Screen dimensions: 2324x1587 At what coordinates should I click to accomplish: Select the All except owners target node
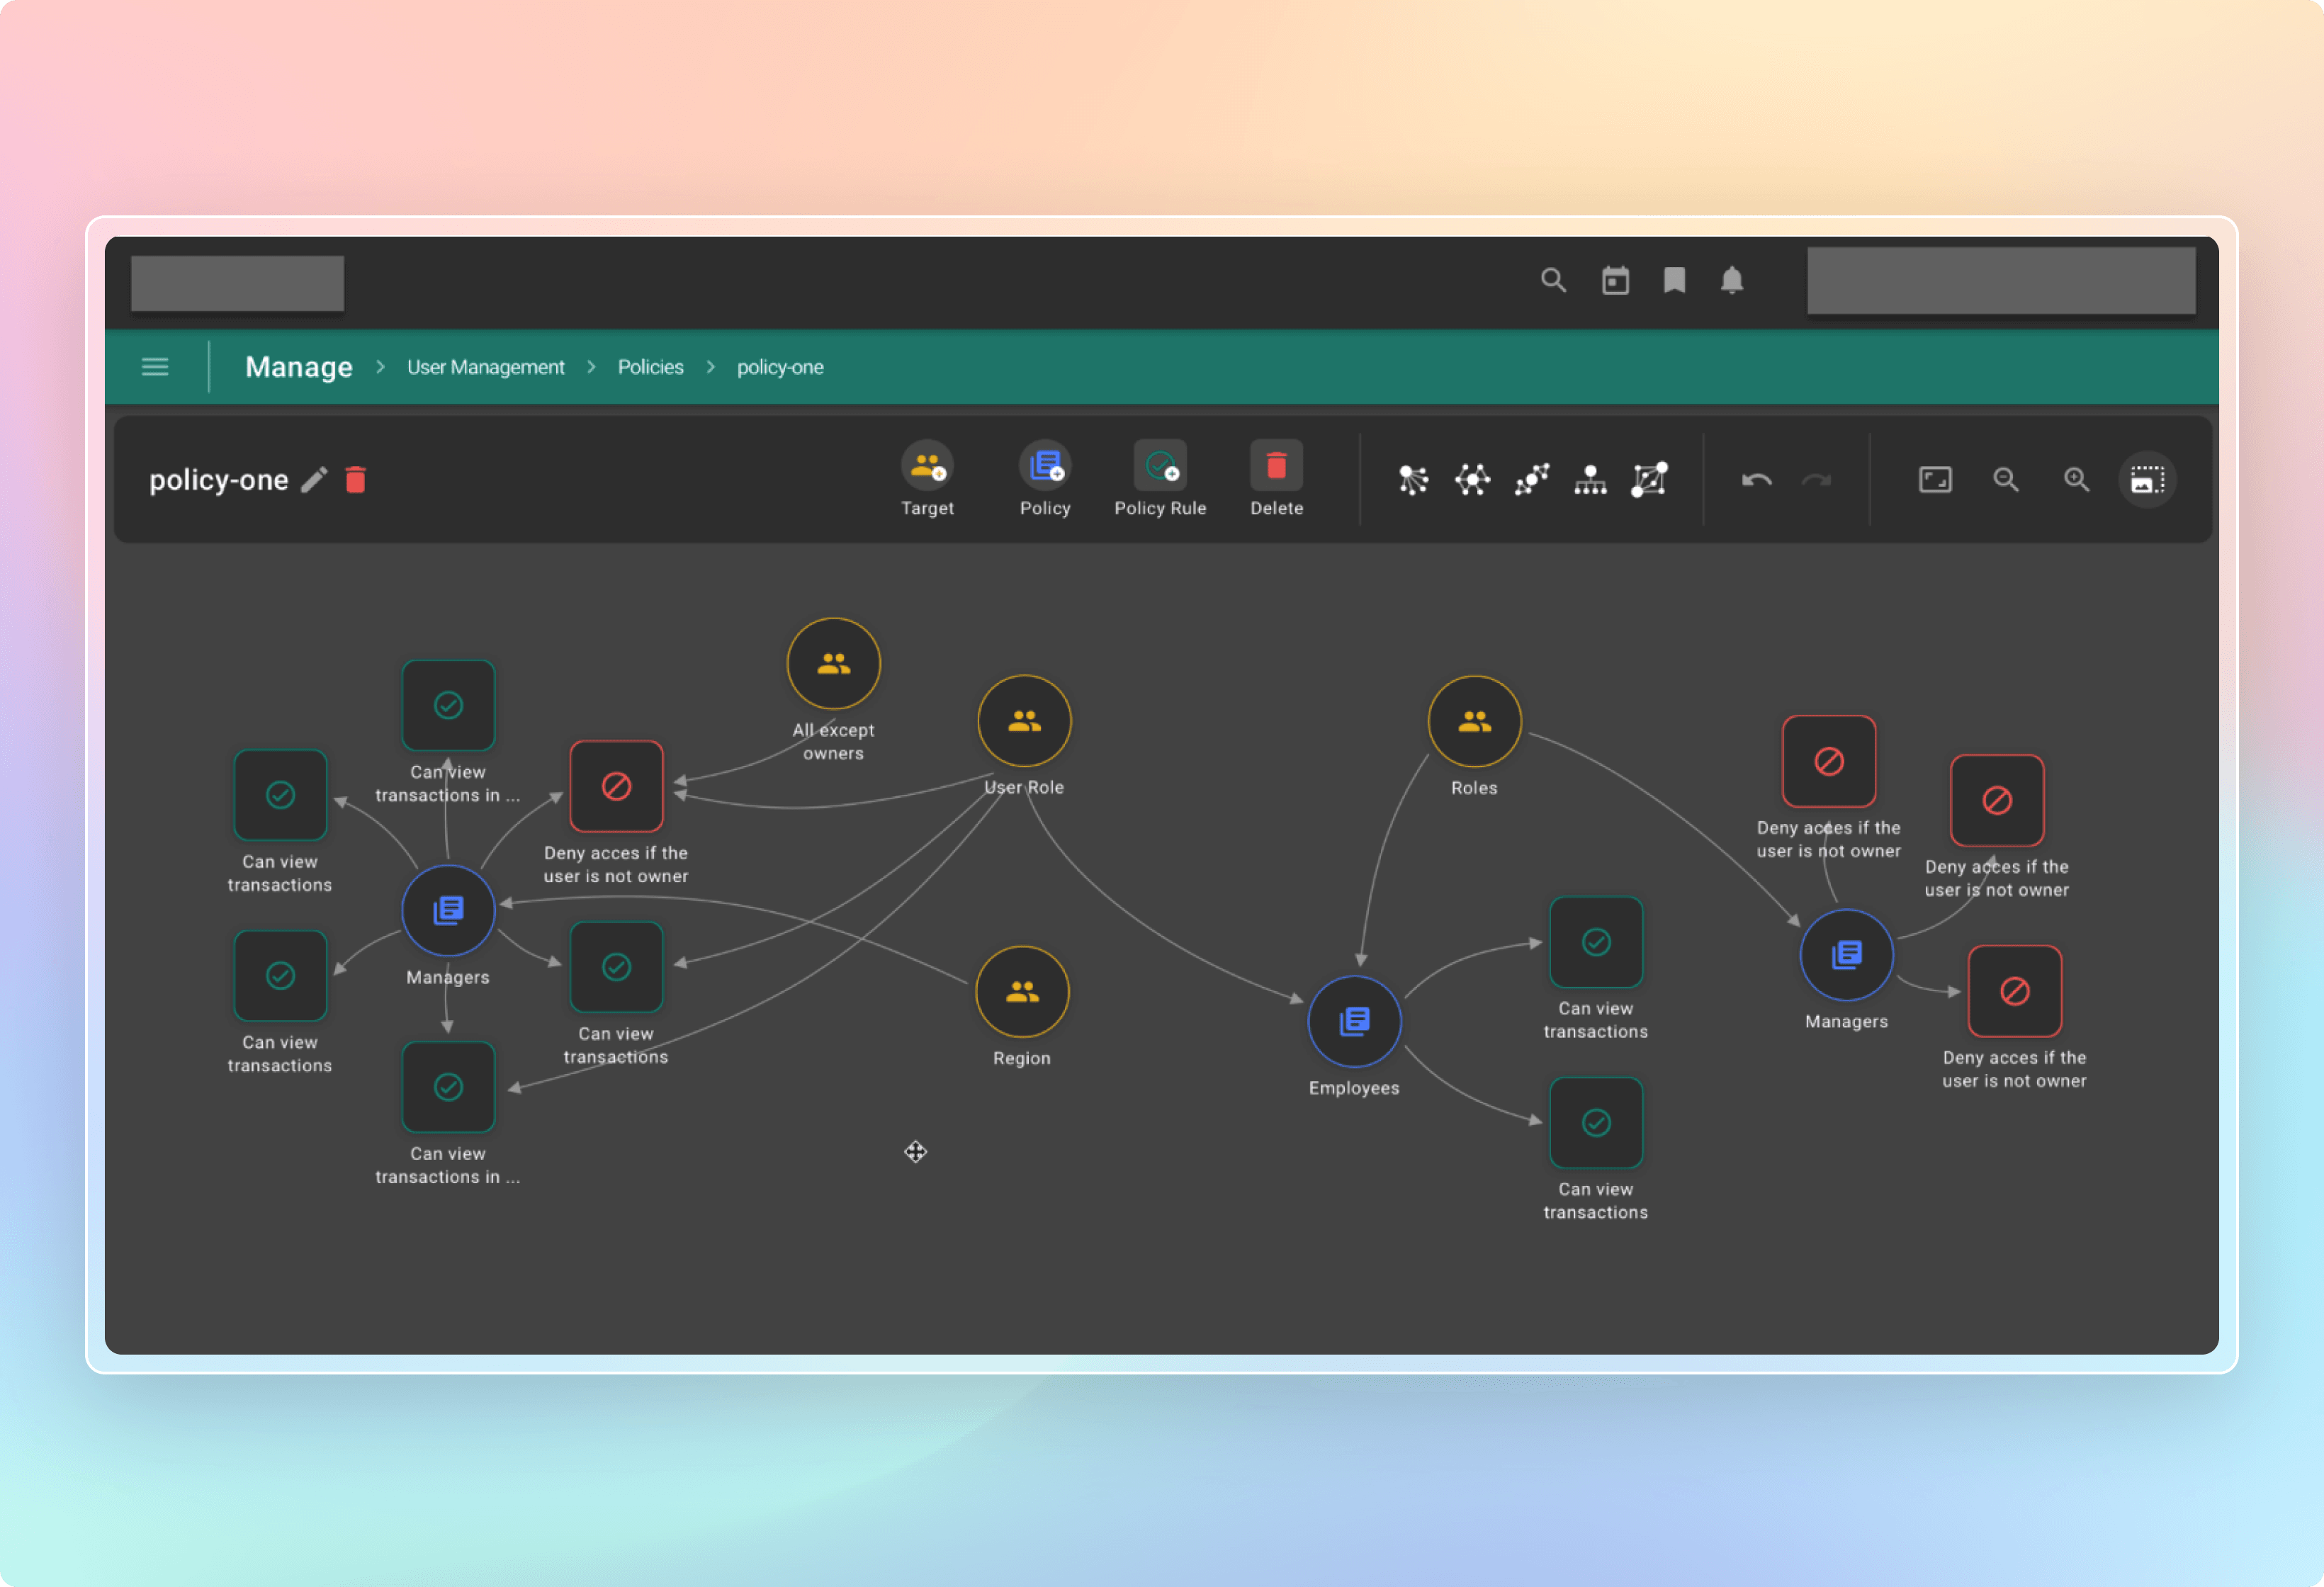pyautogui.click(x=833, y=664)
